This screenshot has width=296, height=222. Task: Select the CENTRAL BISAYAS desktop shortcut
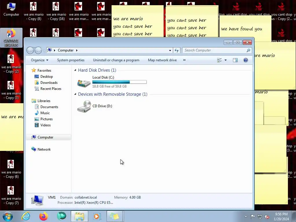click(x=11, y=38)
